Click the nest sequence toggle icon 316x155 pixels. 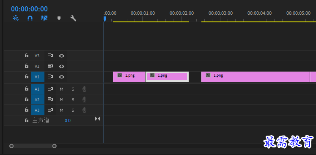(16, 18)
